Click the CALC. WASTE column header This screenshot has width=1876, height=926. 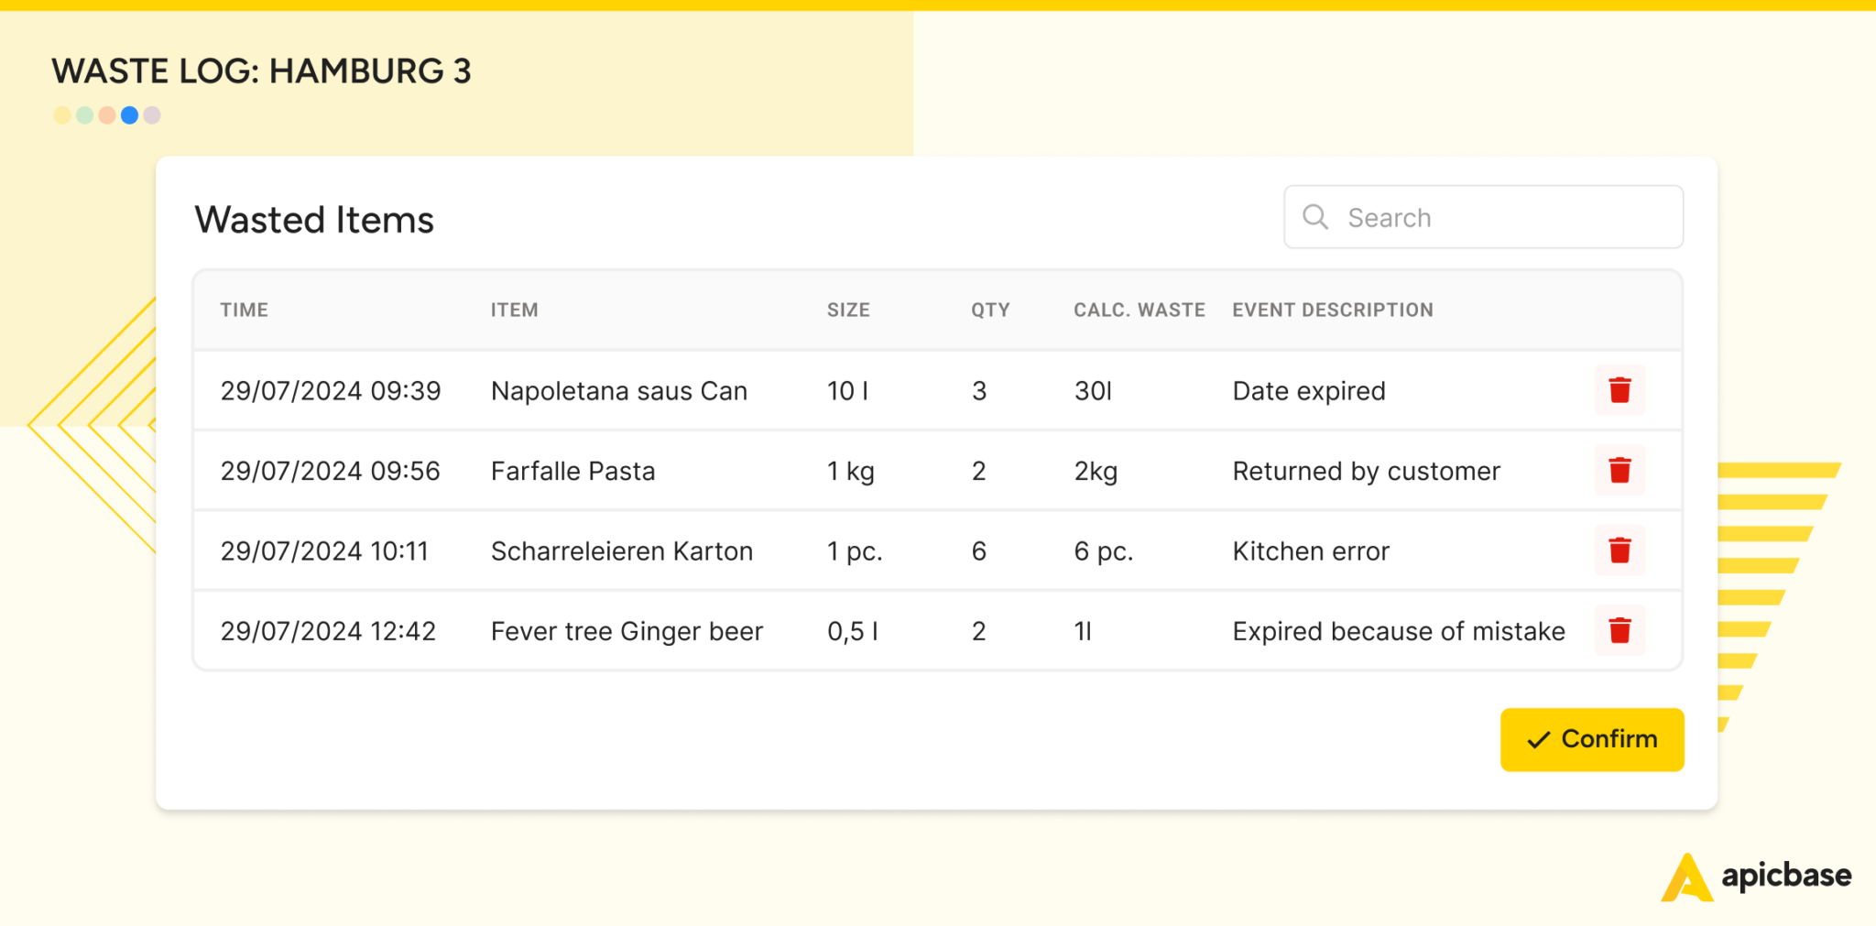[x=1139, y=310]
